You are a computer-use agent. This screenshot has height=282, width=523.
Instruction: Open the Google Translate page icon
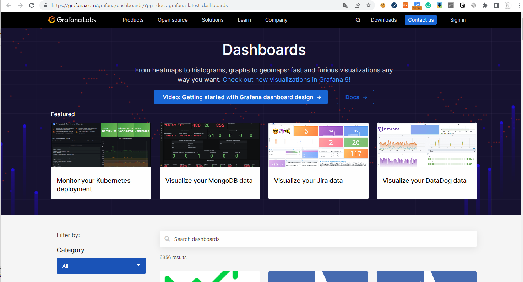coord(346,6)
